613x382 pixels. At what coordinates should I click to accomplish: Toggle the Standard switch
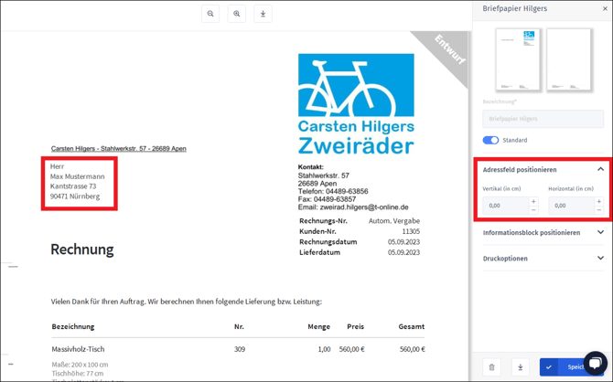[x=491, y=140]
